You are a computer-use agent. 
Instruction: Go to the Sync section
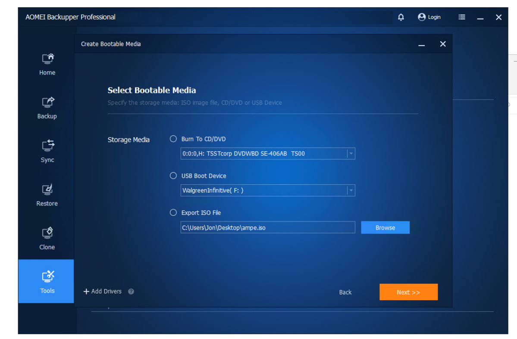point(47,151)
